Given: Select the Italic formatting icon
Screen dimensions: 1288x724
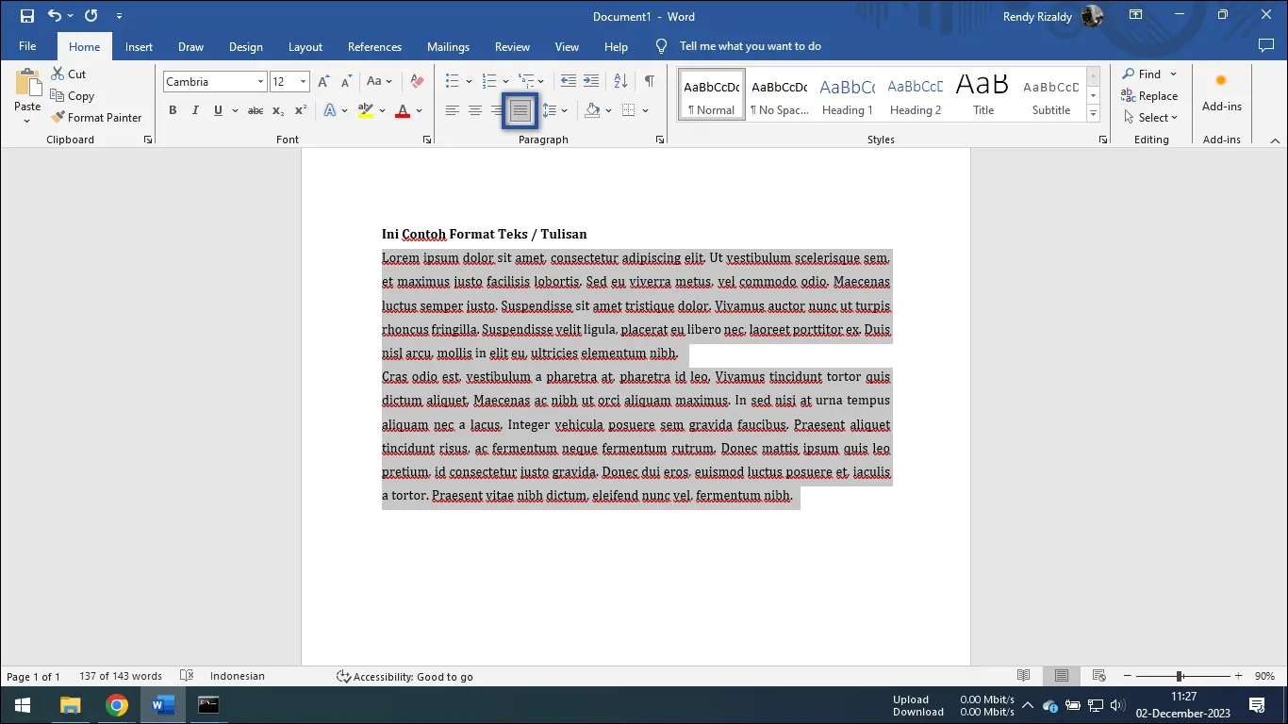Looking at the screenshot, I should 195,110.
